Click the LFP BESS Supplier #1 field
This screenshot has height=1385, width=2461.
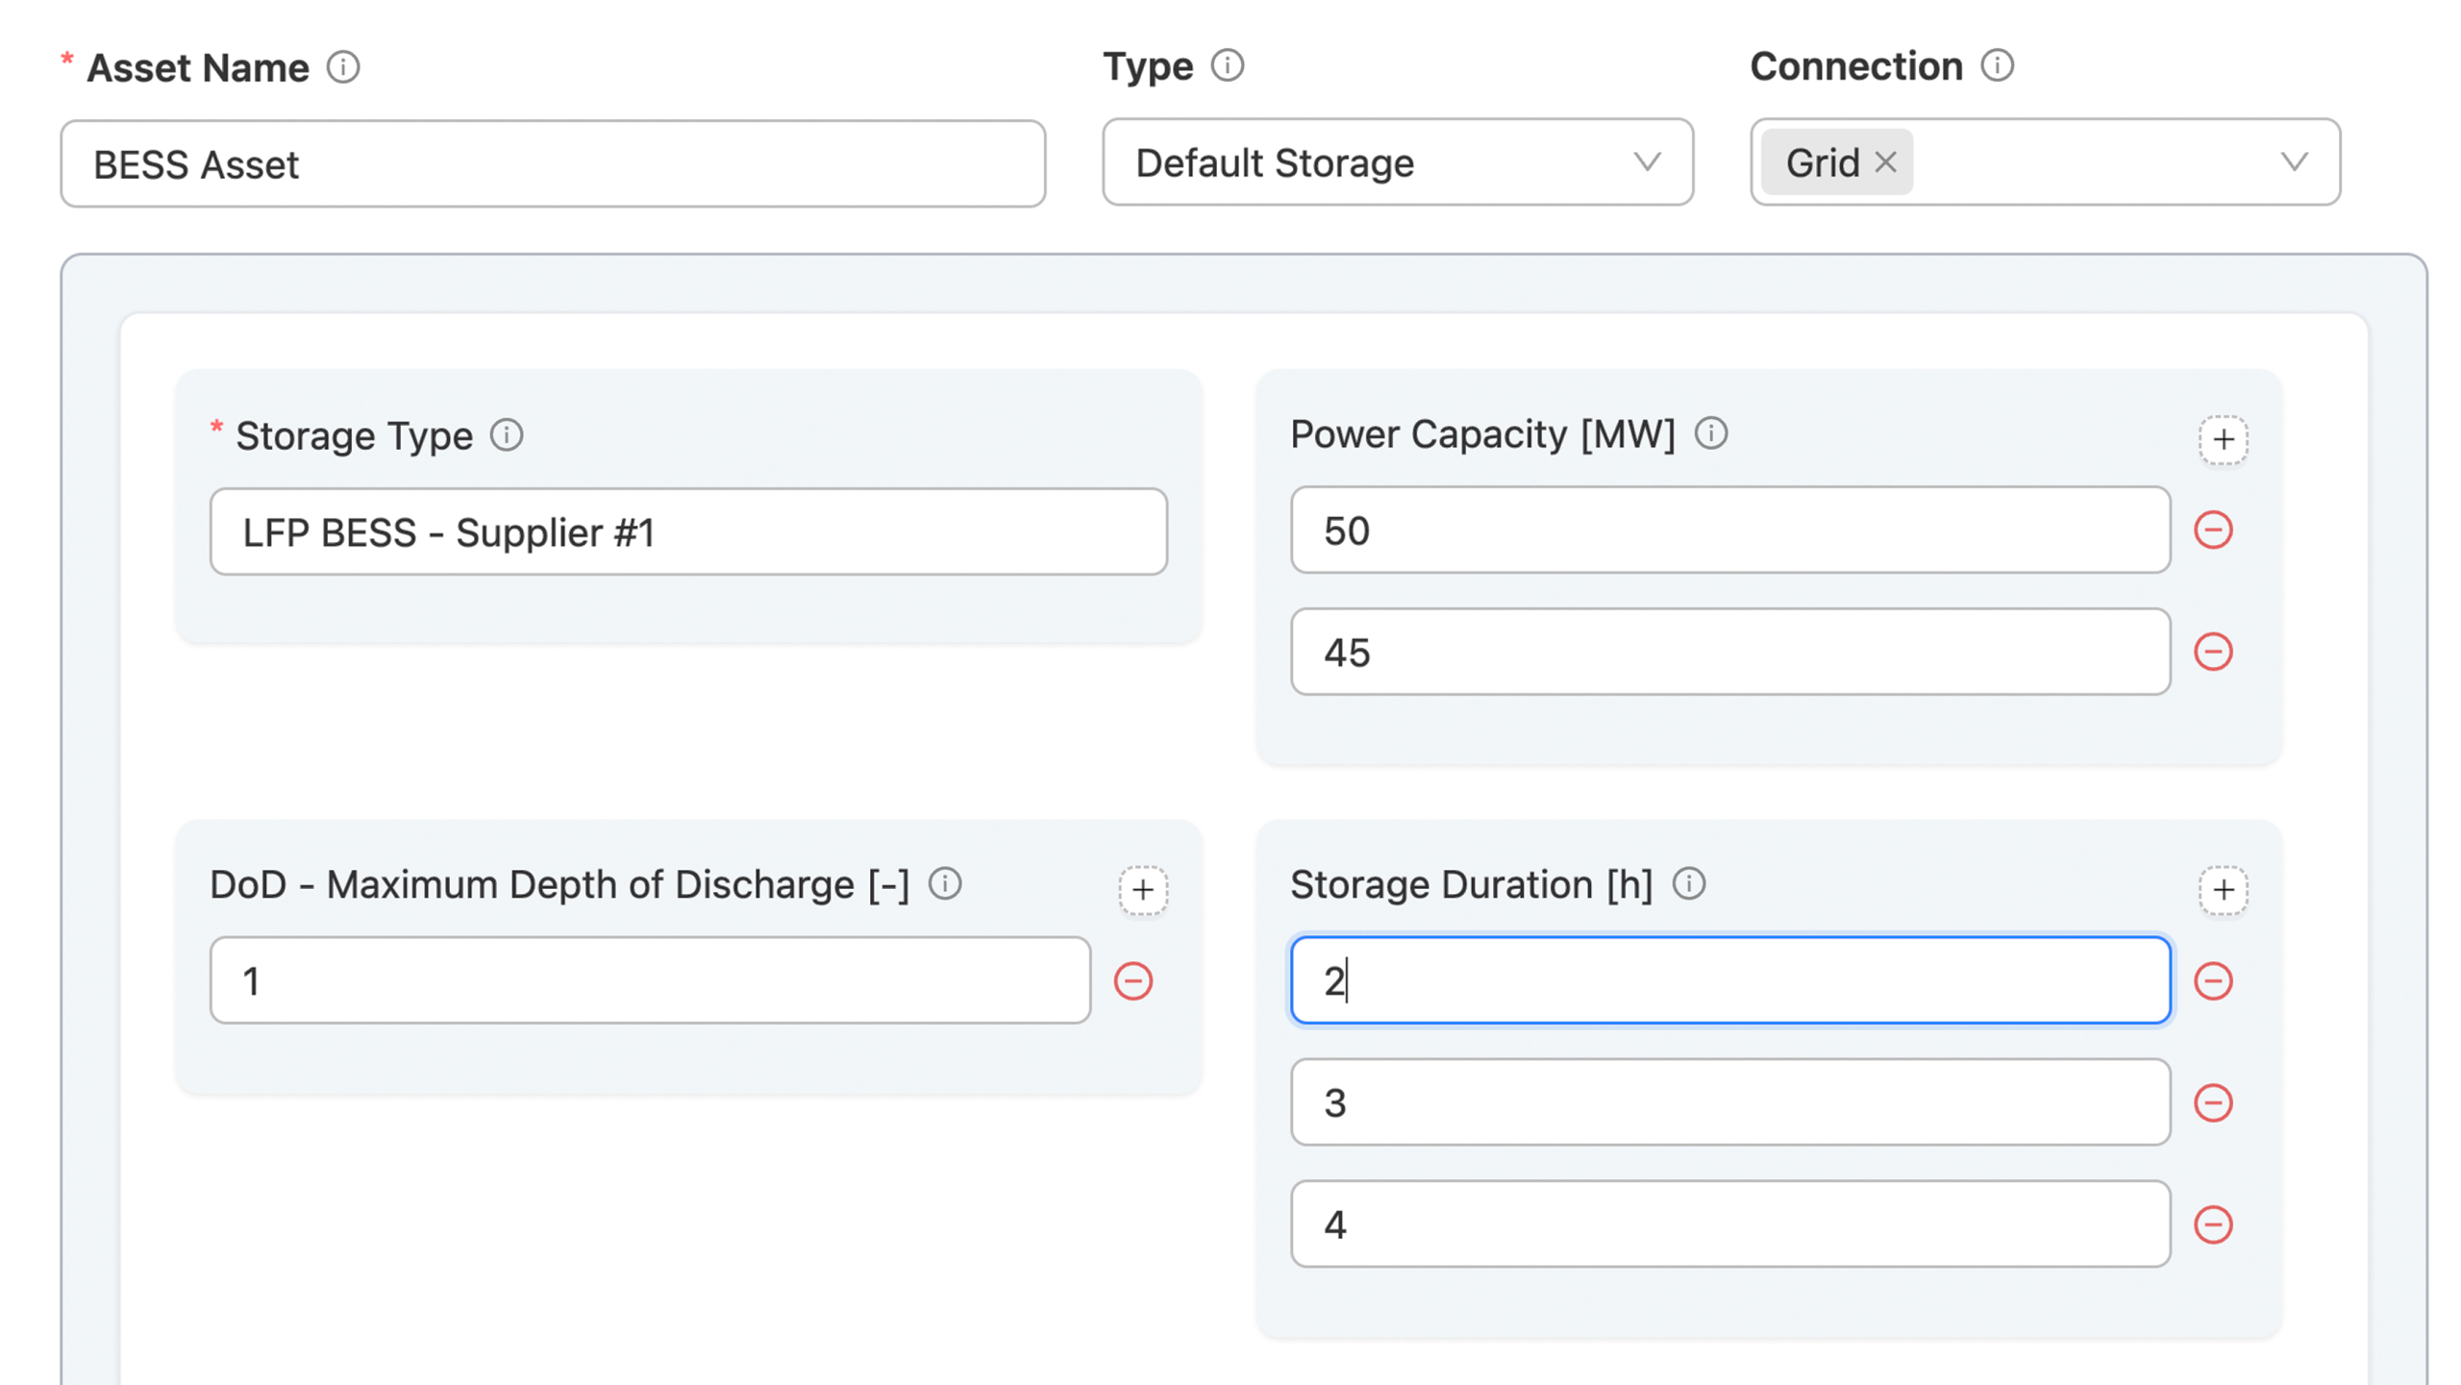click(688, 532)
